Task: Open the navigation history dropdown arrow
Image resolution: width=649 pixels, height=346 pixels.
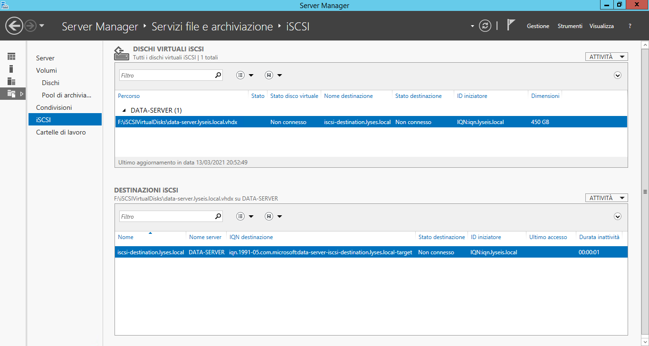Action: [x=42, y=26]
